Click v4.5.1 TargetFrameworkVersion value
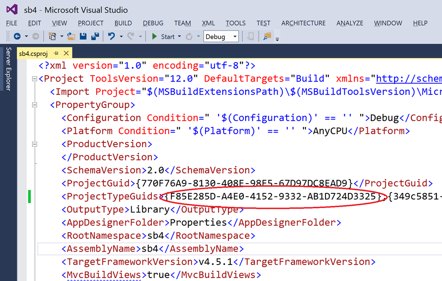This screenshot has width=442, height=281. pyautogui.click(x=216, y=262)
